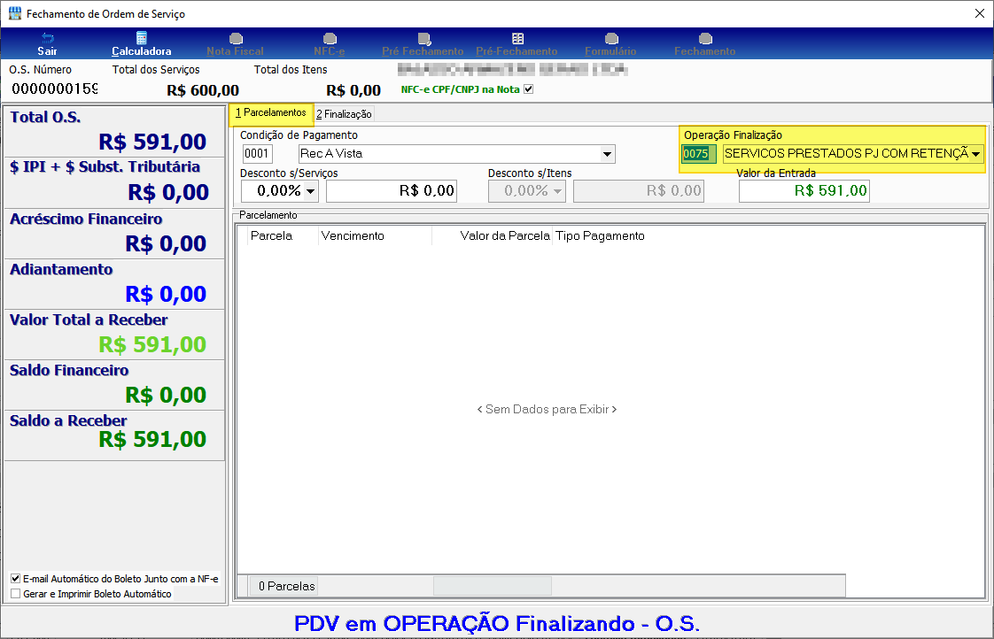Toggle NFC-e CPF/CNPJ na Nota checkbox
This screenshot has height=639, width=994.
click(x=529, y=89)
